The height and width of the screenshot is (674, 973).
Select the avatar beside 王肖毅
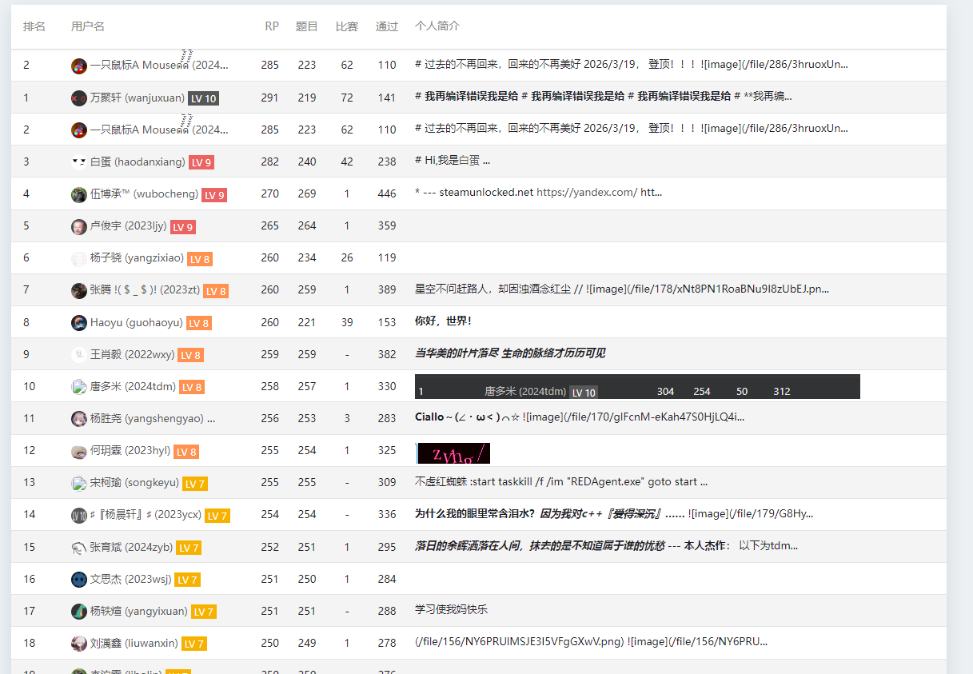coord(78,354)
